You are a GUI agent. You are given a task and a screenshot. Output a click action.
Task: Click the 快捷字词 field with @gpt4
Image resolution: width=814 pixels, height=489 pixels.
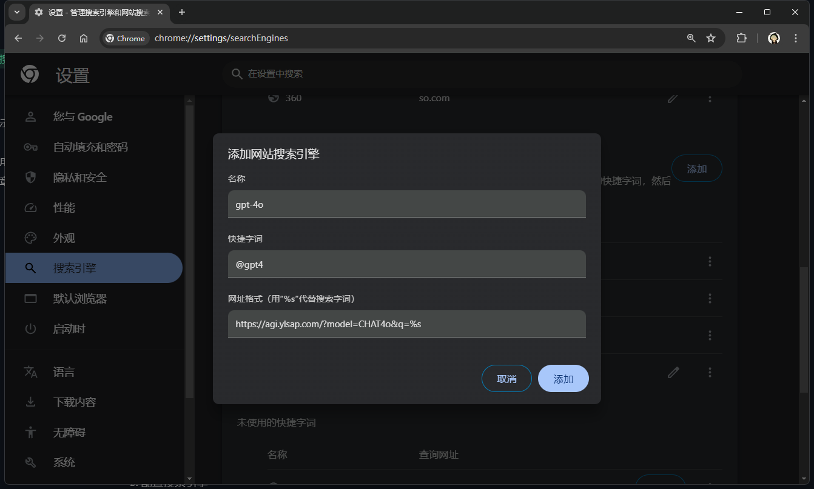pyautogui.click(x=406, y=264)
